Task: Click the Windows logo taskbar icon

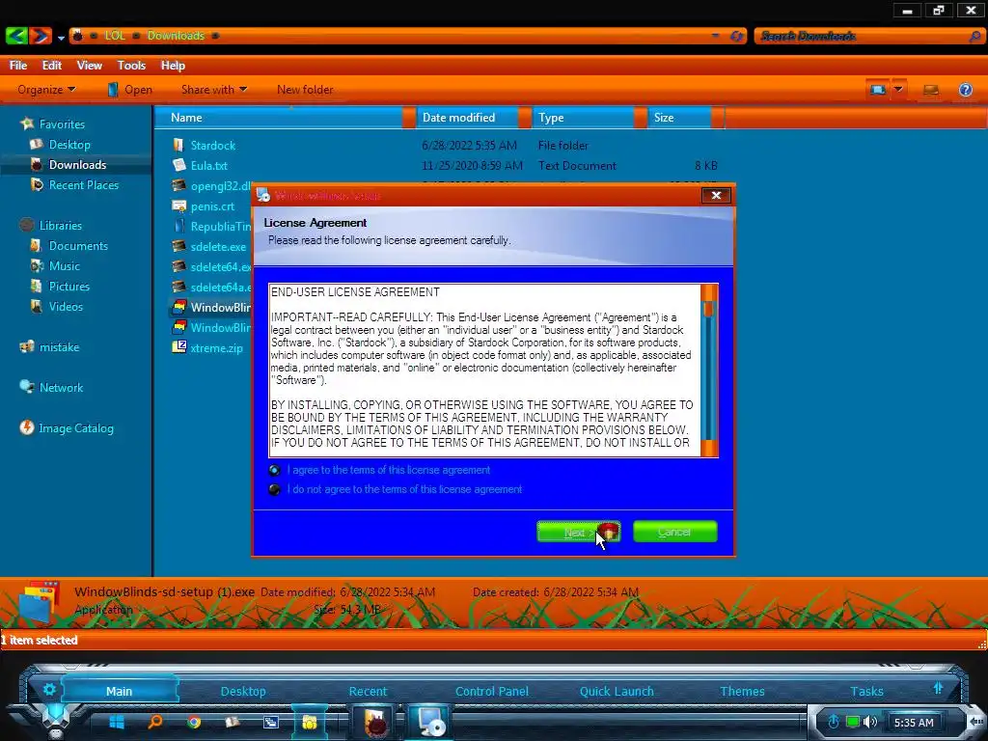Action: tap(117, 722)
